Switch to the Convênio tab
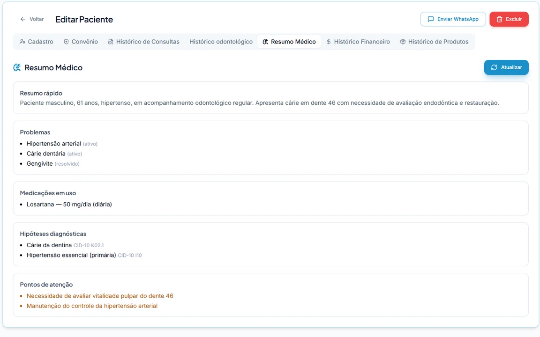Viewport: 540px width, 337px height. [x=81, y=42]
